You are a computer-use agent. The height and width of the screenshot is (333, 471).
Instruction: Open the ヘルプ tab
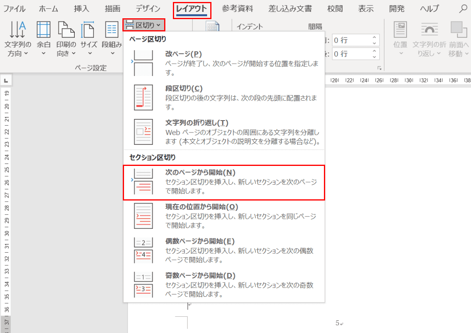(430, 9)
